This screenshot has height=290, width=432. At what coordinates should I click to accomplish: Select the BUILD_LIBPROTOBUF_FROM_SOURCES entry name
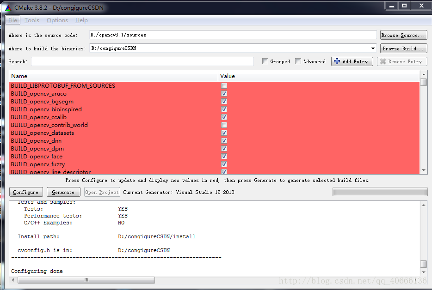63,86
